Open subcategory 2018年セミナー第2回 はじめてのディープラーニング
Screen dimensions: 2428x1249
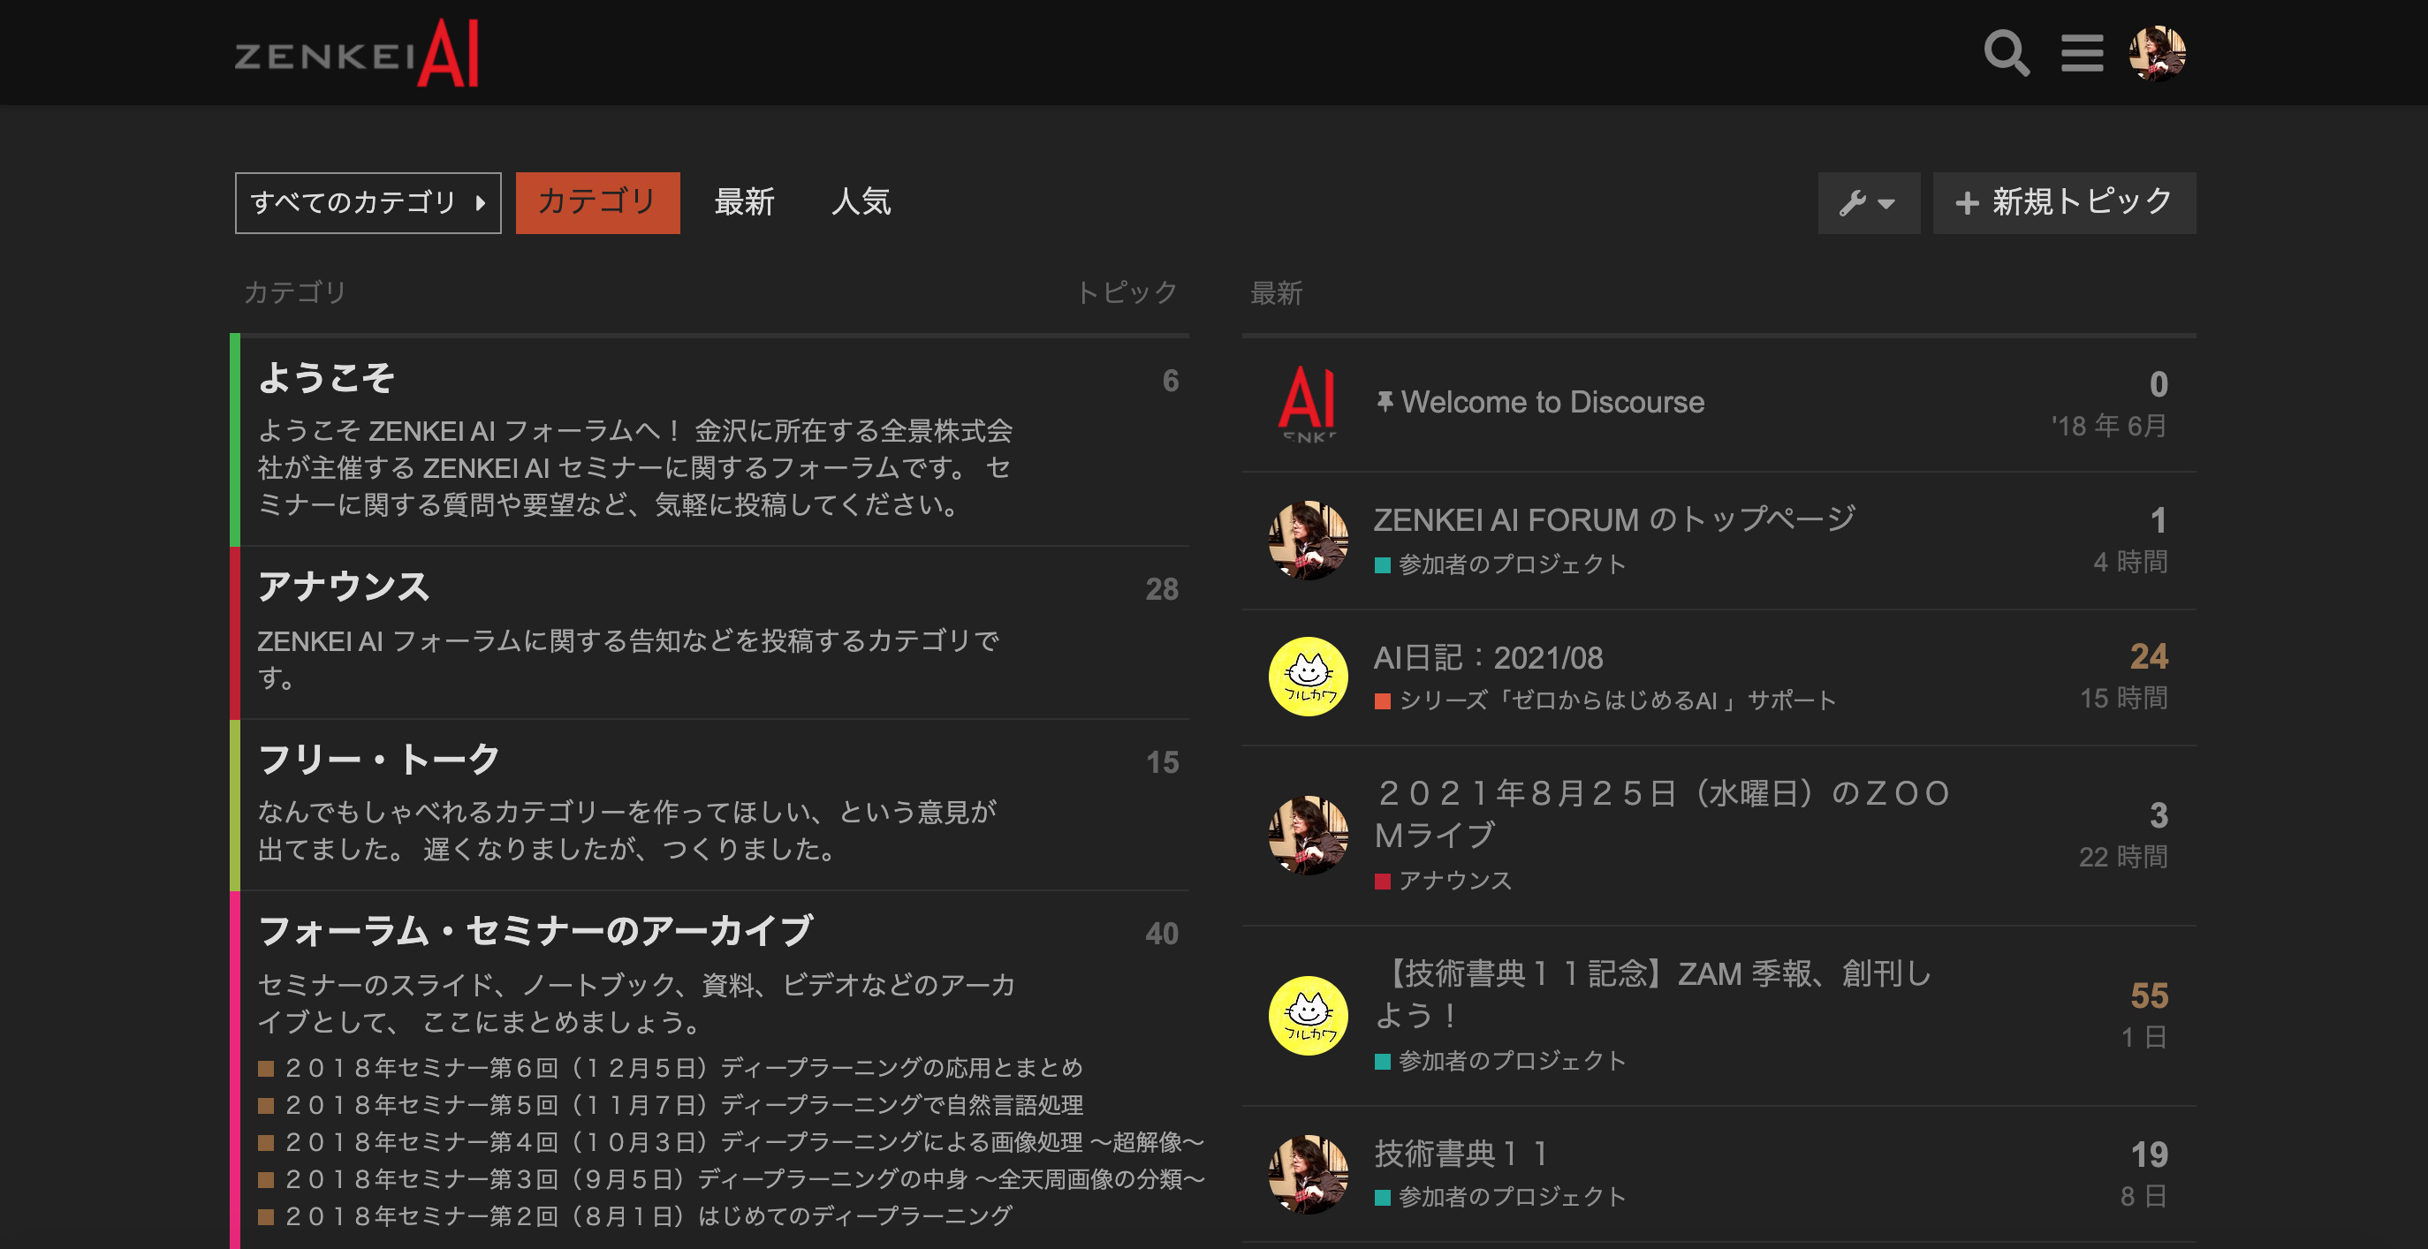pyautogui.click(x=635, y=1217)
